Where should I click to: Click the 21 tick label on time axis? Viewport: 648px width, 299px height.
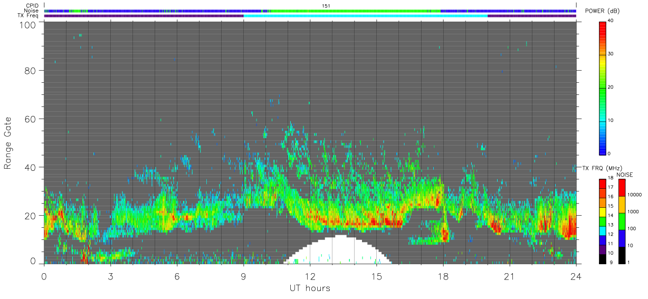(x=510, y=276)
